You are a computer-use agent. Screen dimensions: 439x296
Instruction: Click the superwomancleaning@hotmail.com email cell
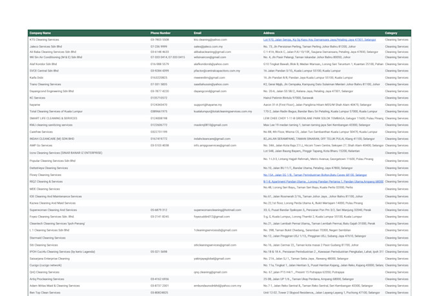[x=218, y=210]
